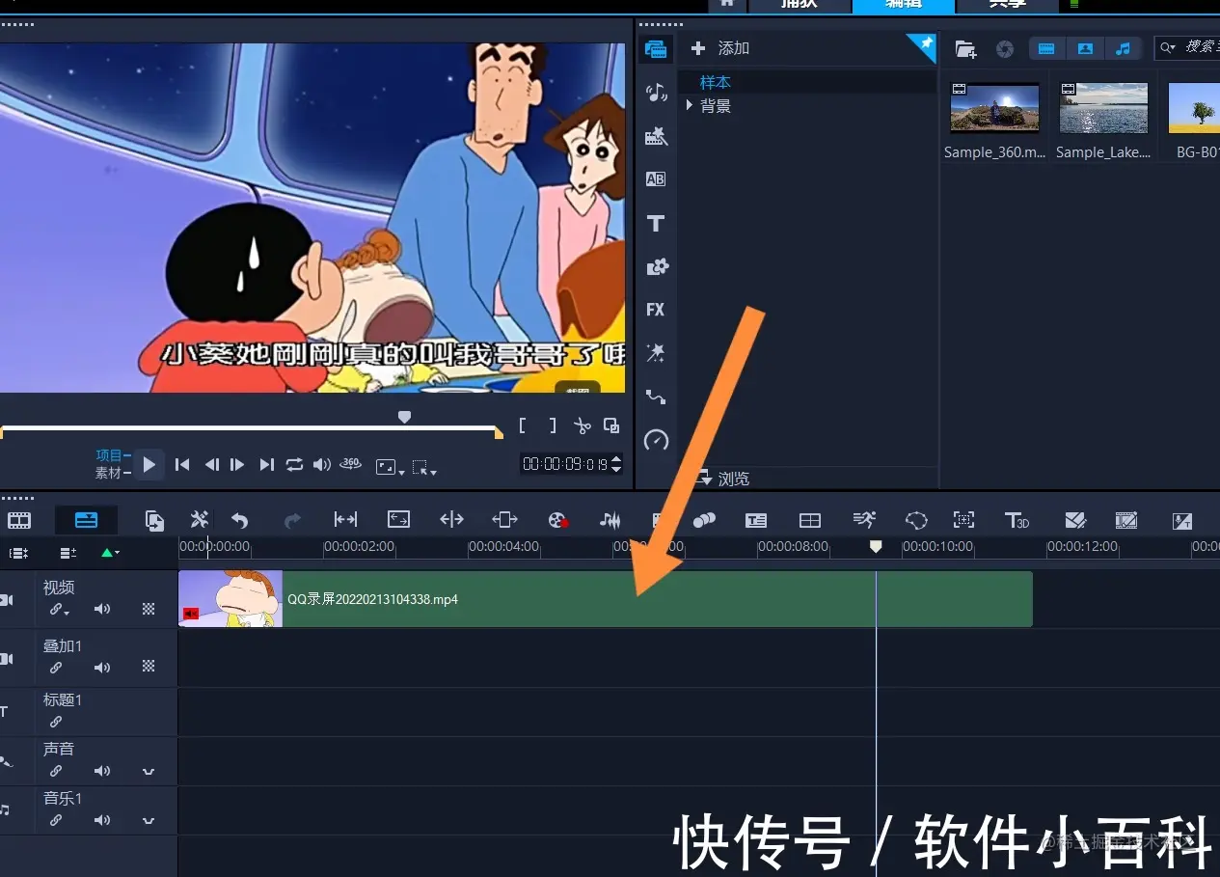Open the Subtitle Editor icon
The height and width of the screenshot is (877, 1220).
point(756,520)
